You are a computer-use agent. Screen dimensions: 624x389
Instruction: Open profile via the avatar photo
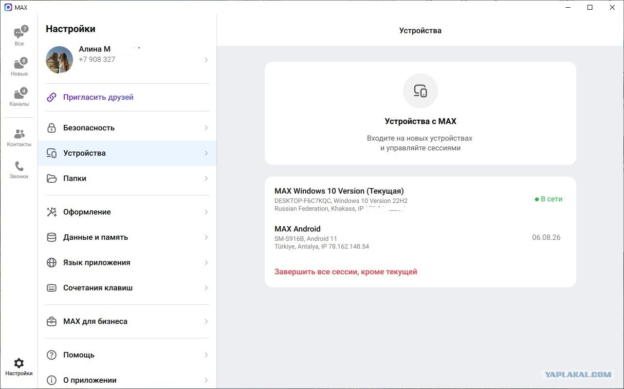click(59, 60)
